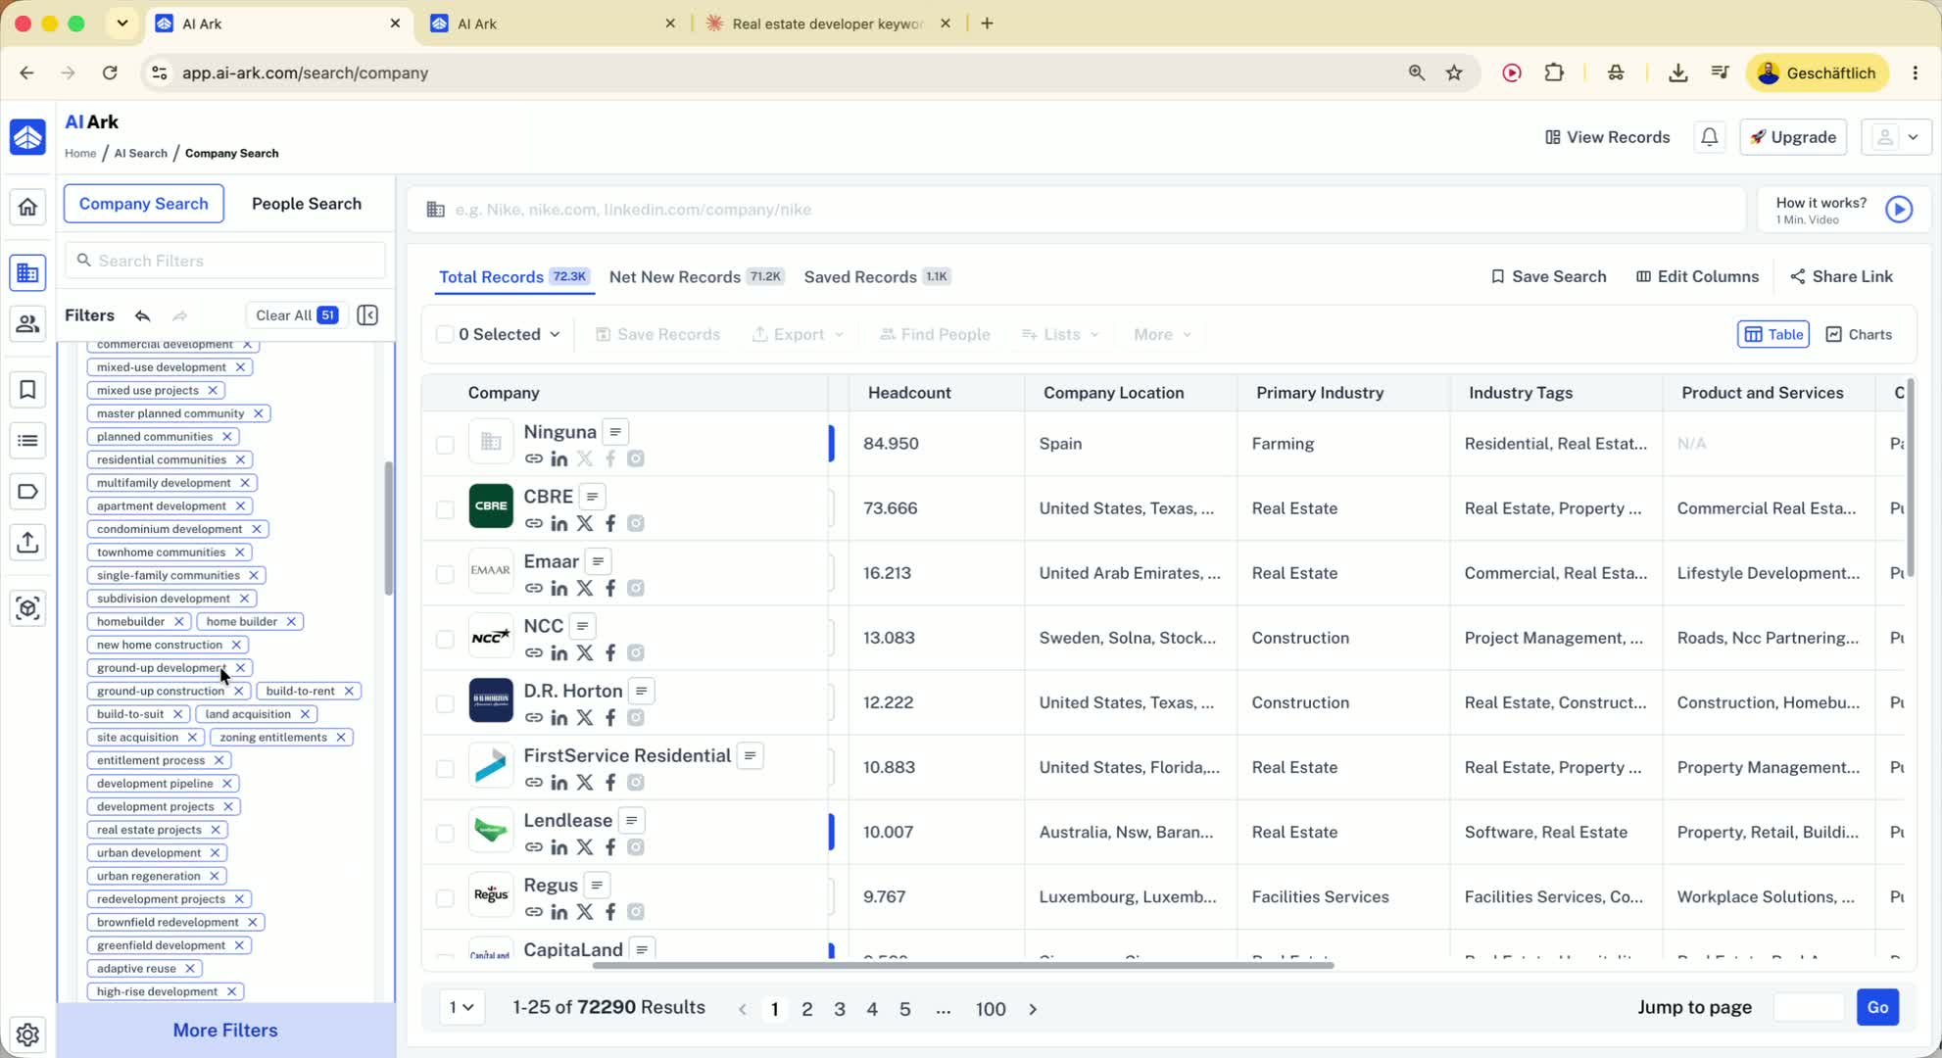This screenshot has width=1942, height=1058.
Task: Toggle the select-all records checkbox
Action: tap(445, 335)
